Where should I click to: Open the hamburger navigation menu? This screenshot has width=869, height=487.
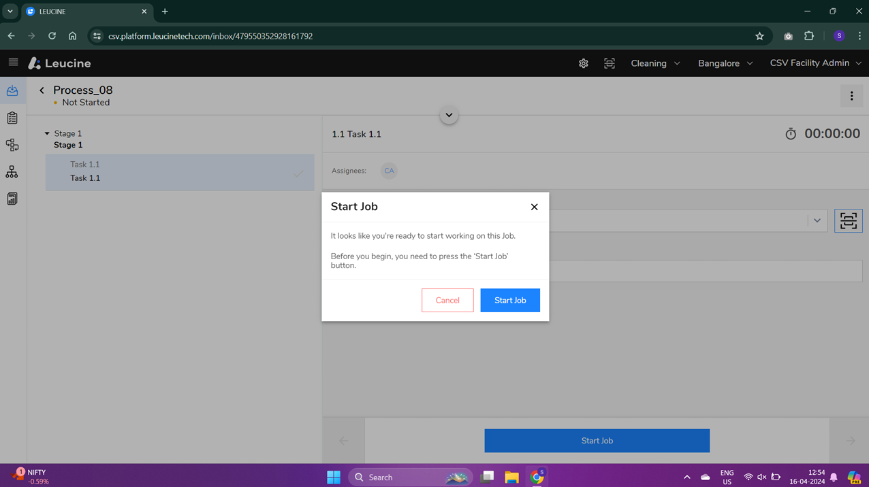13,63
